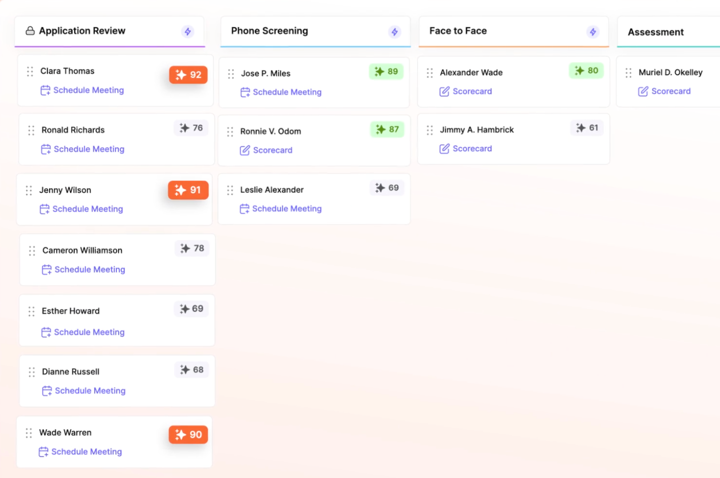This screenshot has width=720, height=478.
Task: Click drag handle on Dianne Russell card
Action: [x=32, y=372]
